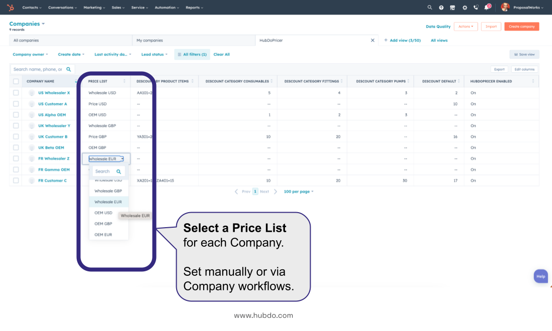The height and width of the screenshot is (331, 552).
Task: Open the Marketing menu
Action: (94, 8)
